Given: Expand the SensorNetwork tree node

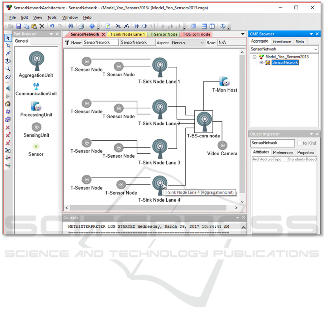Looking at the screenshot, I should [x=262, y=63].
